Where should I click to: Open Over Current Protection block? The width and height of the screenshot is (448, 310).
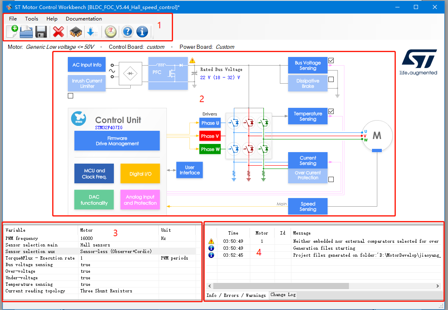308,176
